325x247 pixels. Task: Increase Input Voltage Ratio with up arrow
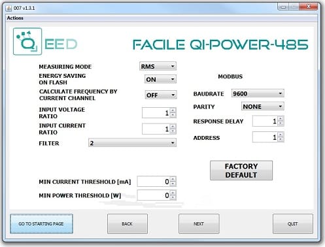click(173, 110)
